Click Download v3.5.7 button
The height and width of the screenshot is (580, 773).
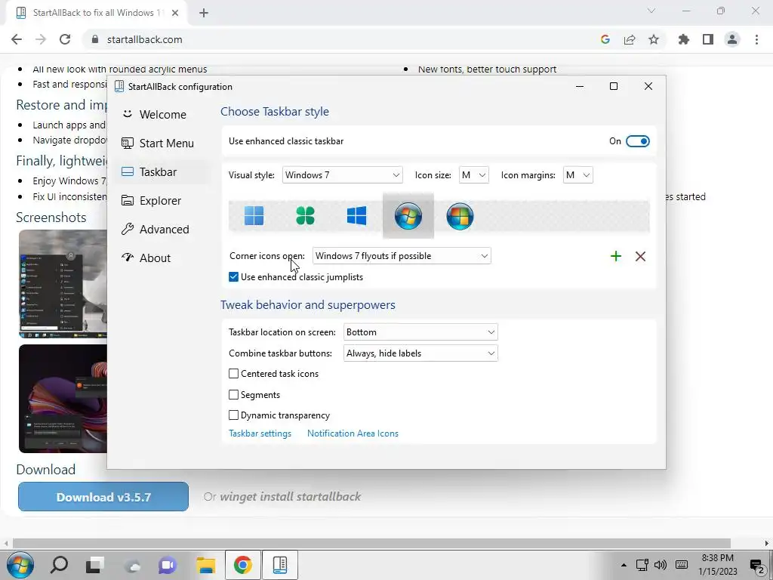coord(103,497)
